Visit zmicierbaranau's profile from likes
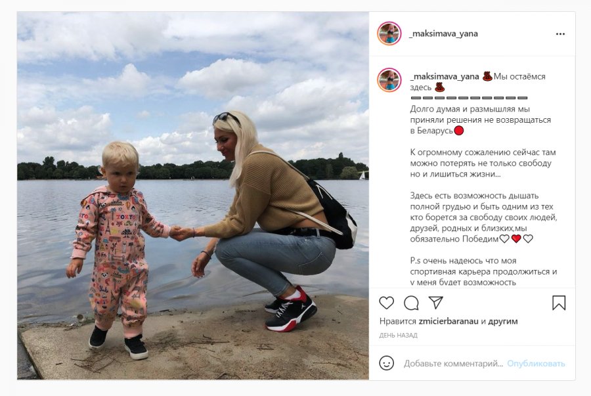591x396 pixels. click(448, 321)
